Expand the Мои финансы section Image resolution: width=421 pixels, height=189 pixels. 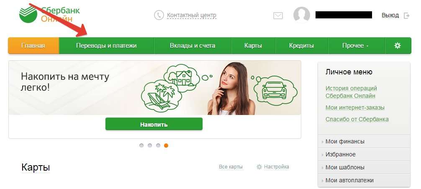tap(364, 141)
